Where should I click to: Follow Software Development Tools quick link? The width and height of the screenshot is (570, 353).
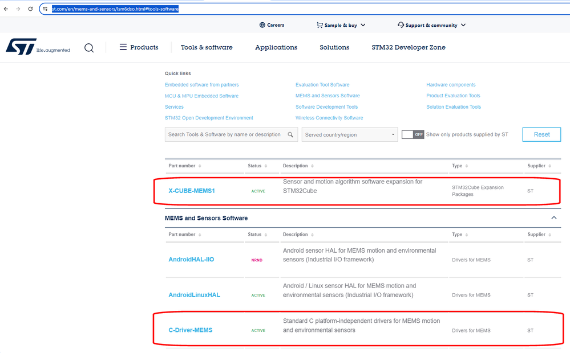tap(327, 107)
